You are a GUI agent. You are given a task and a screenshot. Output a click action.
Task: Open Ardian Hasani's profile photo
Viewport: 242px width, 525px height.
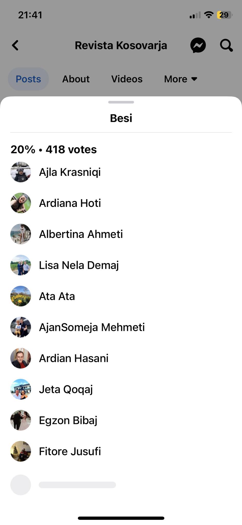tap(21, 358)
